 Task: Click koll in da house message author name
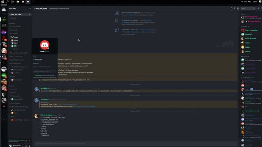coord(46,115)
